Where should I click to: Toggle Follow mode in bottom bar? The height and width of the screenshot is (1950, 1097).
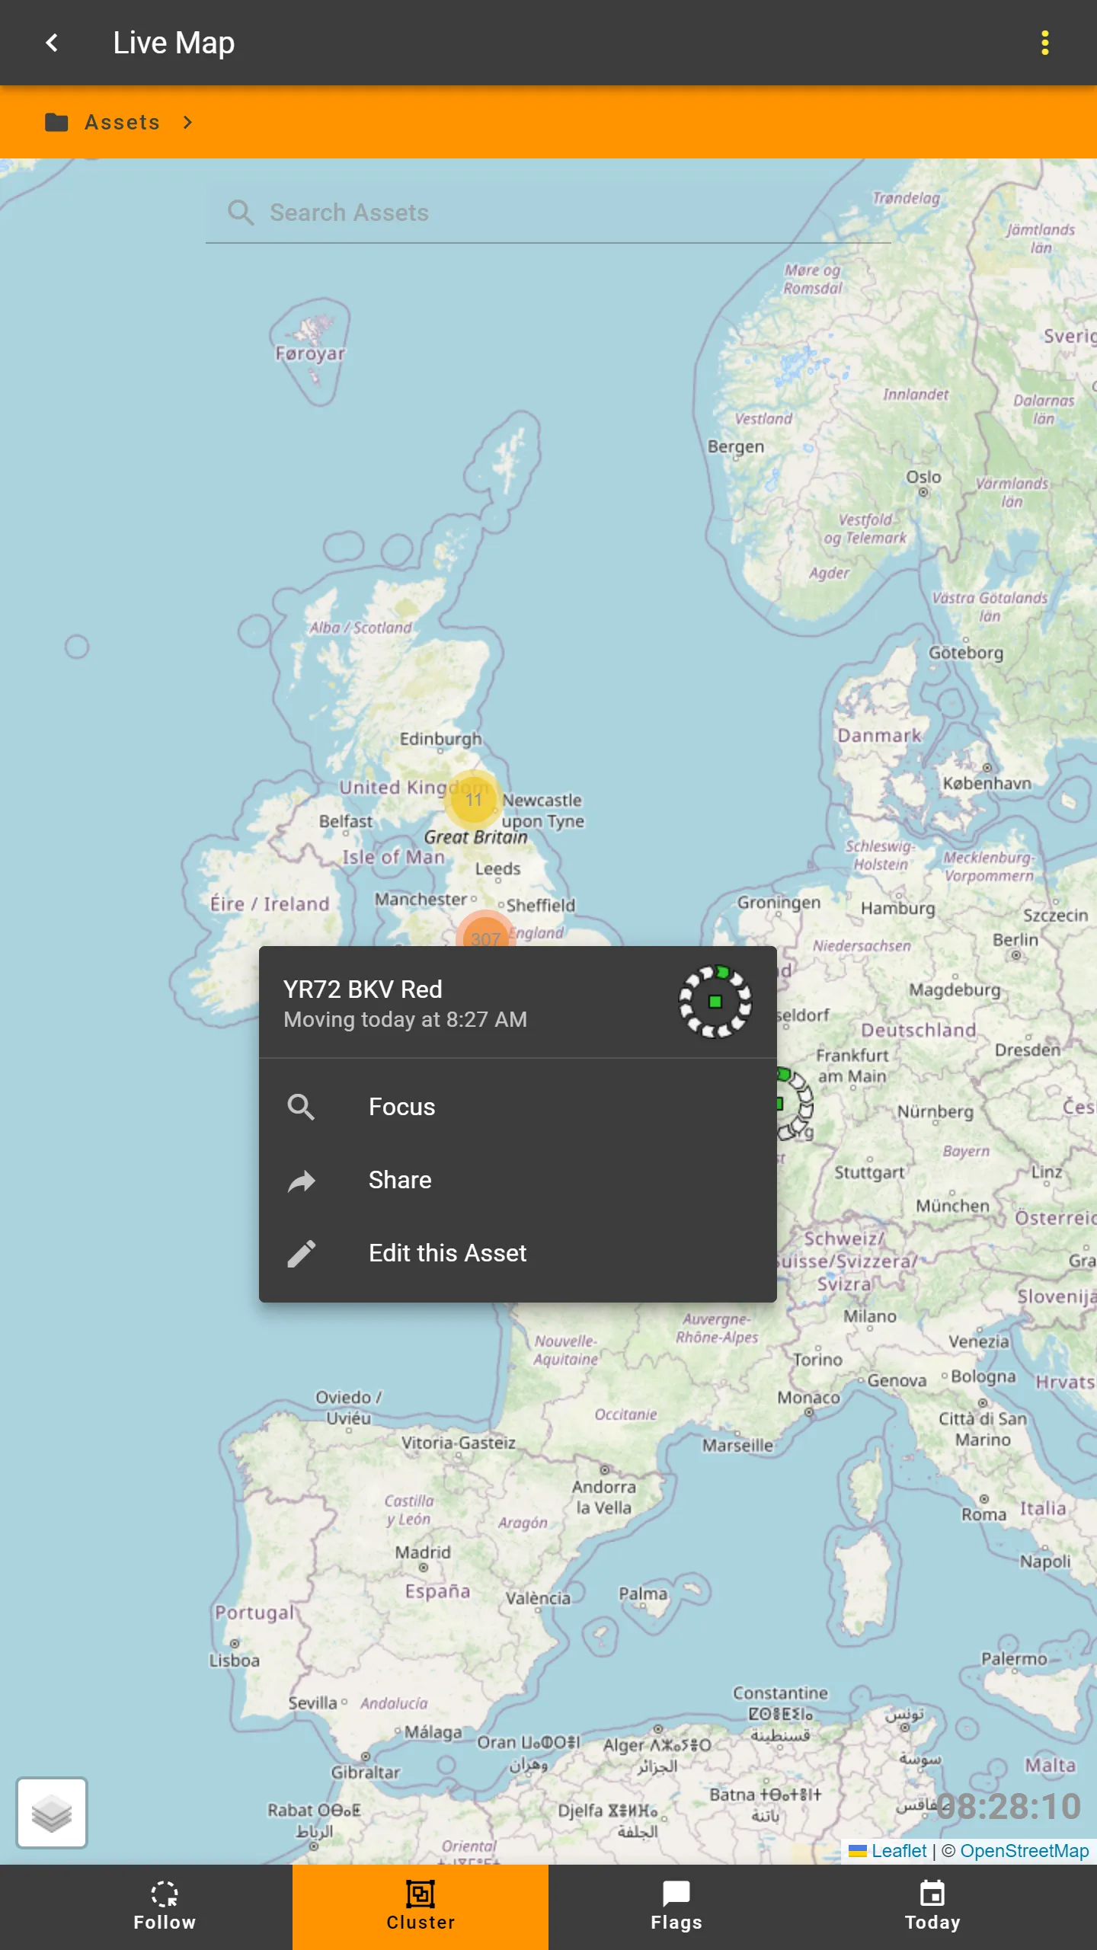[165, 1907]
